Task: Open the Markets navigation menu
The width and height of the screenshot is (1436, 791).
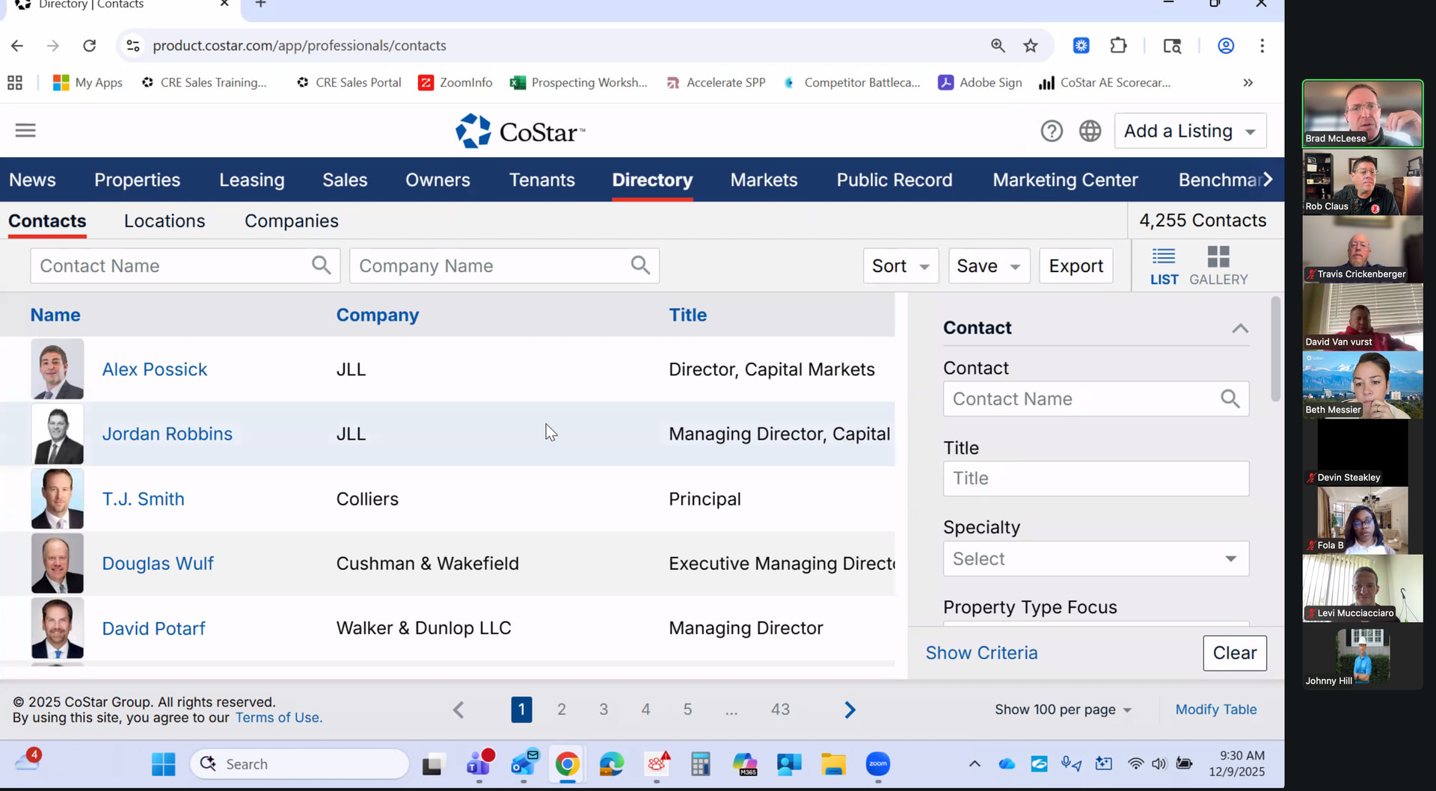Action: tap(764, 180)
